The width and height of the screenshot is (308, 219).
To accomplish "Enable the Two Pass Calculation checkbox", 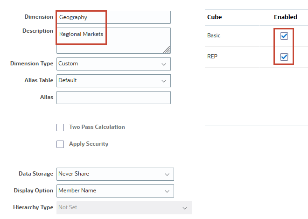I will pyautogui.click(x=60, y=127).
